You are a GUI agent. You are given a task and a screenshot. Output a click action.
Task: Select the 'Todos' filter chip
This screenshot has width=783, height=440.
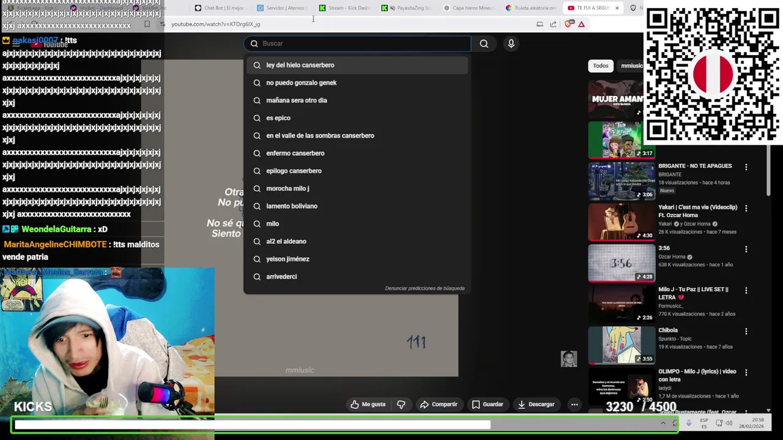[601, 66]
